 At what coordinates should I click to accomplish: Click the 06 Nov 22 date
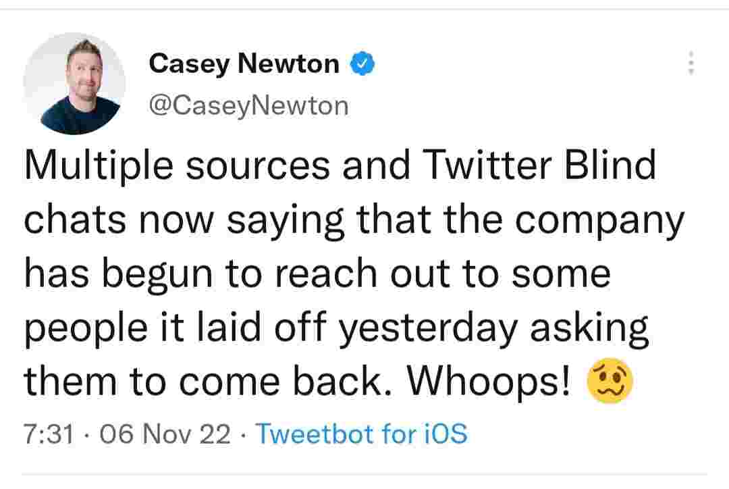point(164,433)
